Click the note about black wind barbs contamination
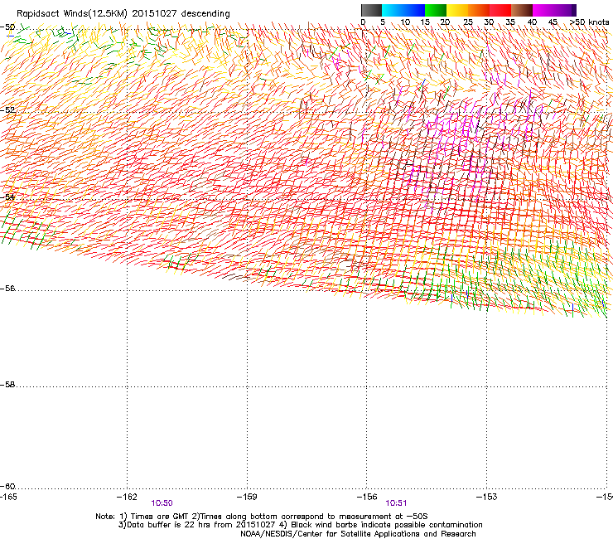The height and width of the screenshot is (539, 613). [381, 525]
